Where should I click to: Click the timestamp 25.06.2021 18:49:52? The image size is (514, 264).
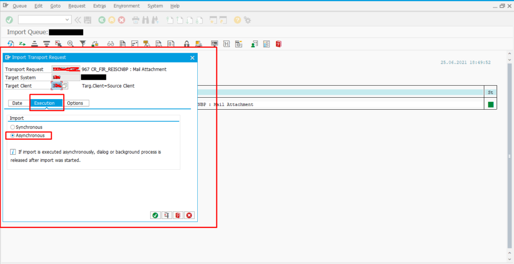click(x=465, y=63)
